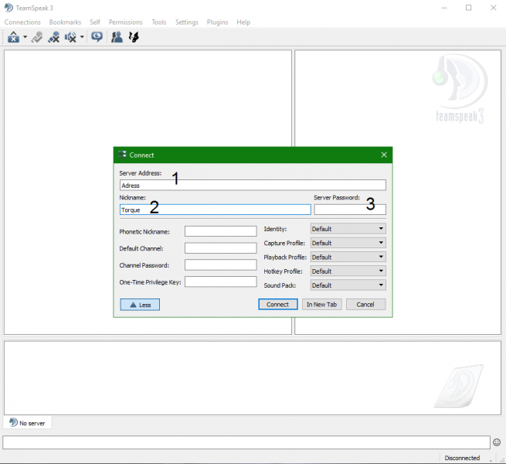Expand the Playback Profile dropdown
The height and width of the screenshot is (464, 506).
(348, 258)
